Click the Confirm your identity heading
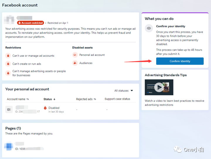The image size is (211, 159). 171,26
